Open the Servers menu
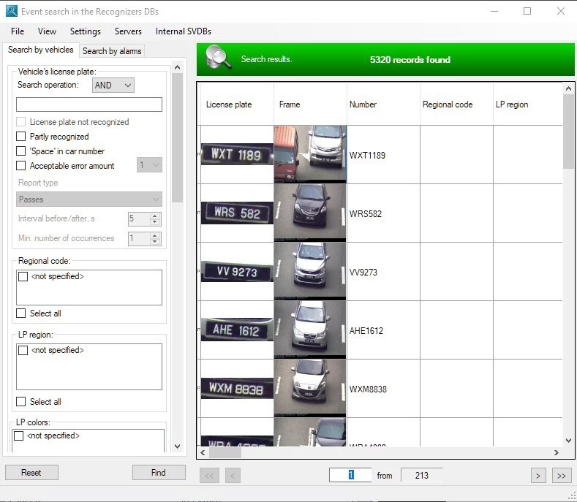This screenshot has height=502, width=577. coord(128,31)
